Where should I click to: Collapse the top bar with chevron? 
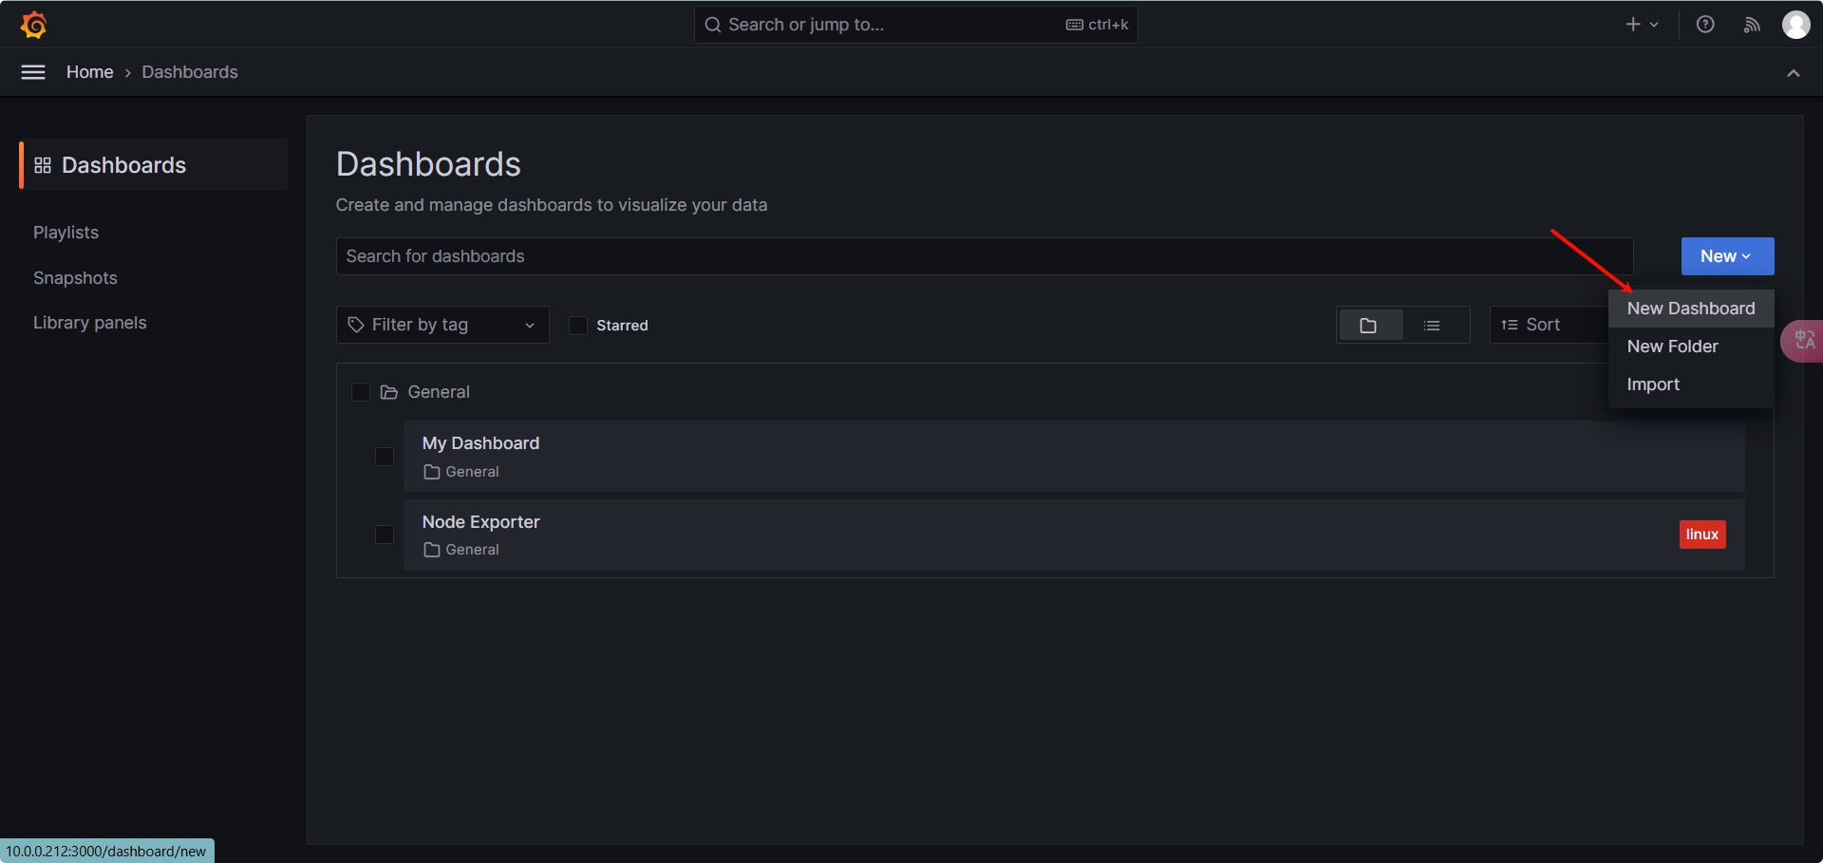(x=1793, y=73)
